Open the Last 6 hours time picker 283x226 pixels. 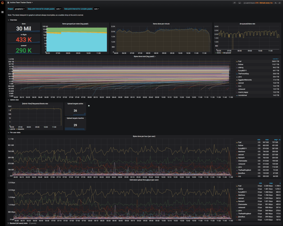250,3
